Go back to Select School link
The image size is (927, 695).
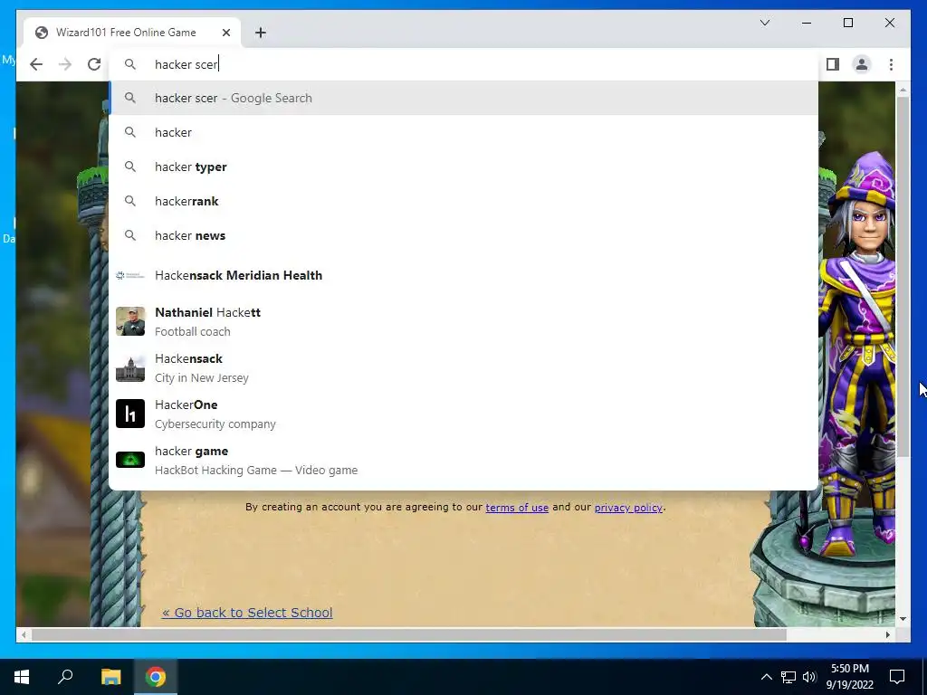click(x=247, y=613)
